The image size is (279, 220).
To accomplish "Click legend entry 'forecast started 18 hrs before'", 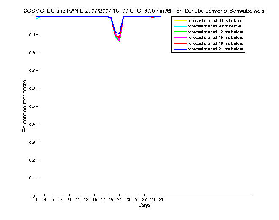I will 216,44.
